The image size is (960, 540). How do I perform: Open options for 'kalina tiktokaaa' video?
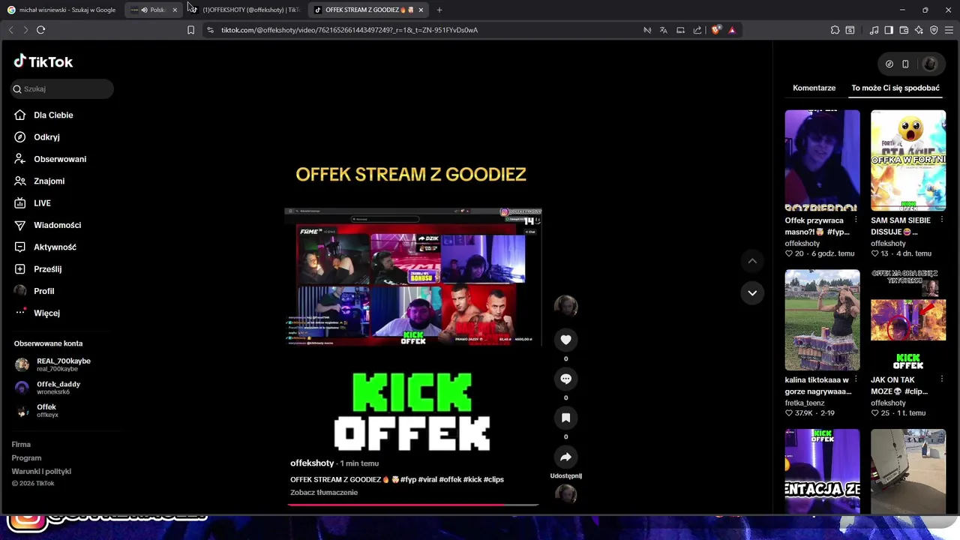(856, 380)
